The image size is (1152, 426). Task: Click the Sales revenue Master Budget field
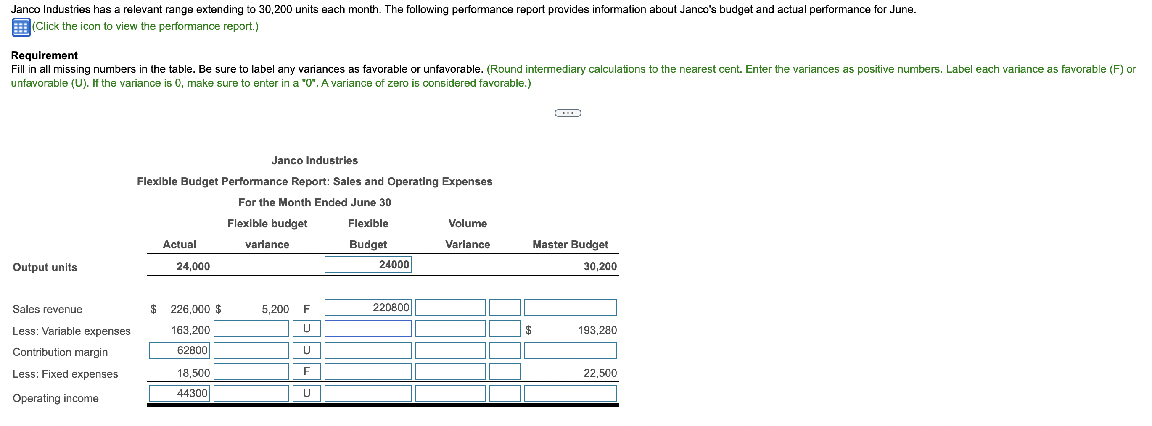(x=570, y=308)
